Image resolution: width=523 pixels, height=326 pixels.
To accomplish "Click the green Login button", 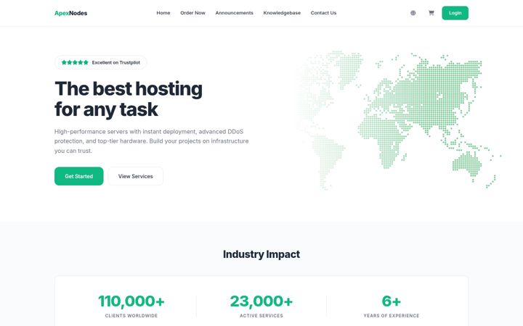I will [455, 13].
